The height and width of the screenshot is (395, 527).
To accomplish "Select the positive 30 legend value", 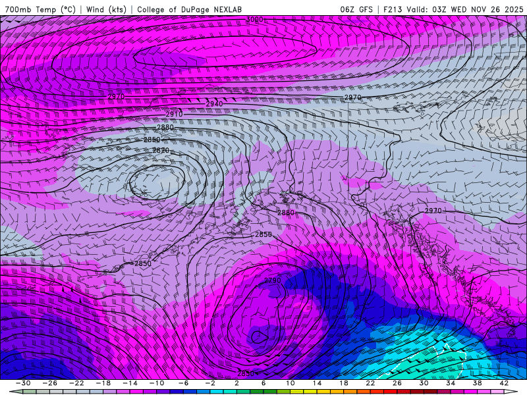I will (x=424, y=383).
